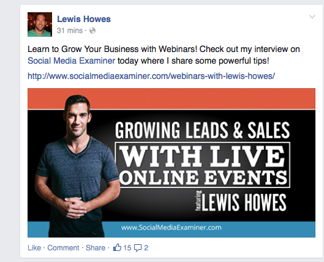Click www.SocialMediaExaminer.com in blue banner

tap(171, 228)
